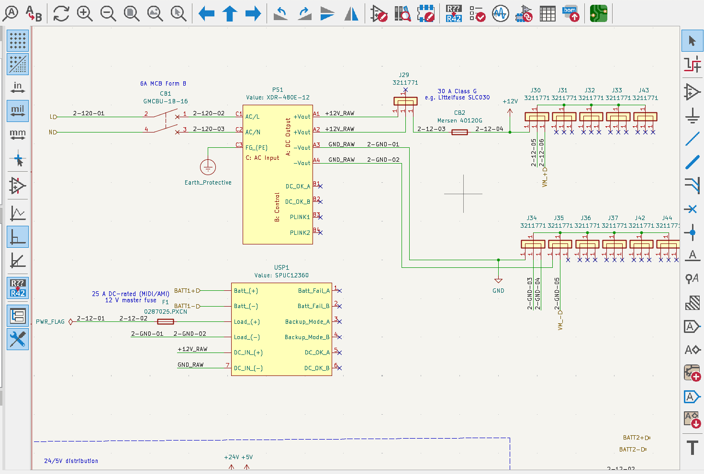Viewport: 704px width, 474px height.
Task: Open the SPICE simulator
Action: (501, 13)
